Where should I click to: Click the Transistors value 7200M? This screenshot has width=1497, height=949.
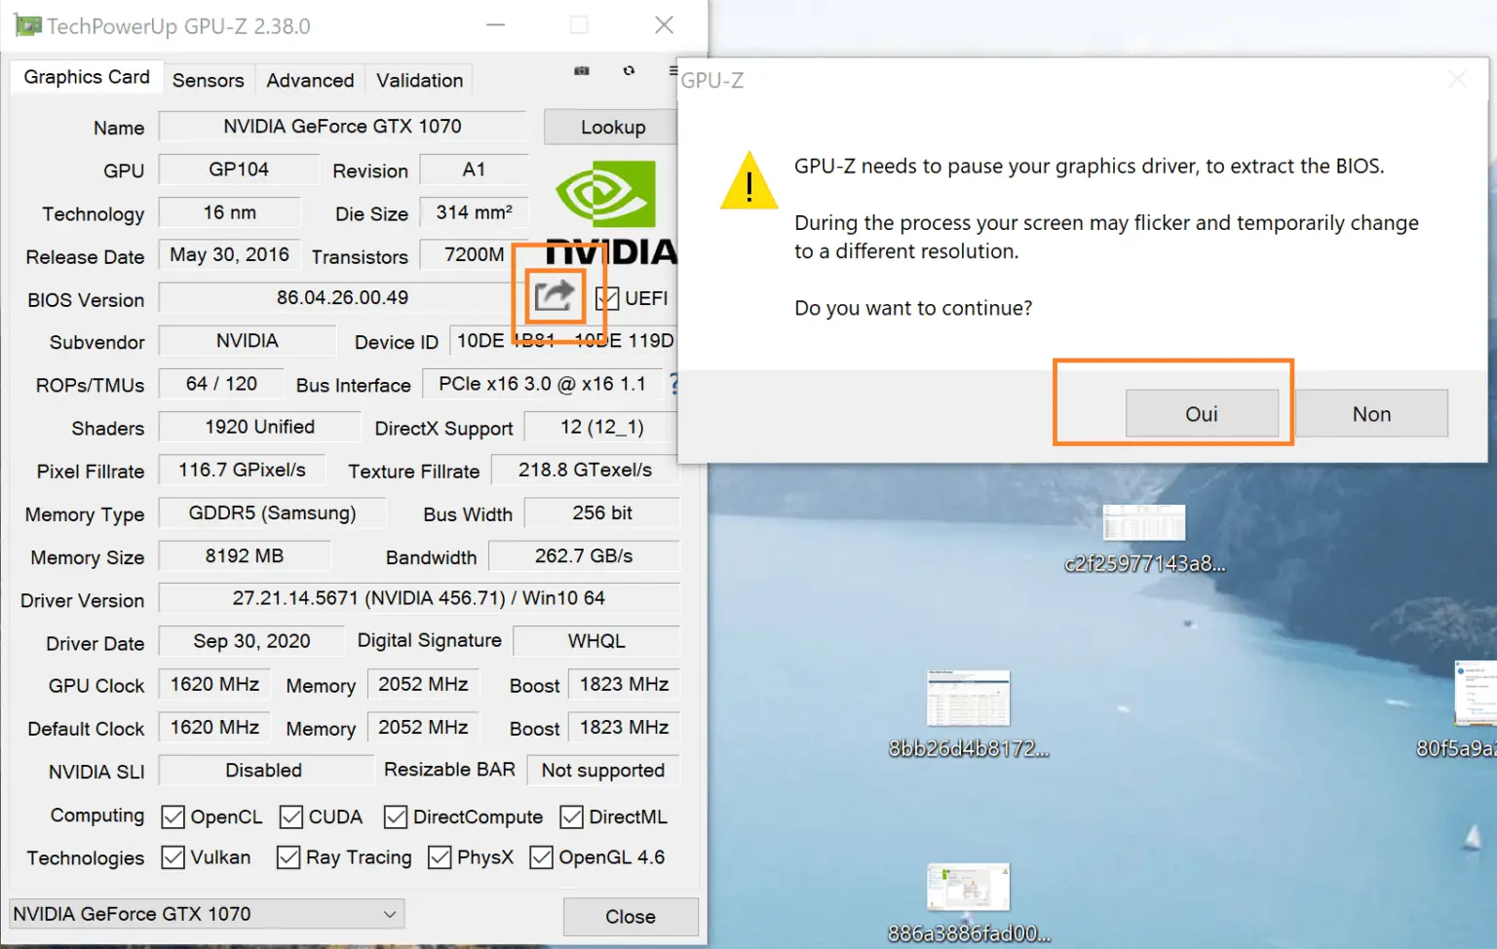tap(474, 255)
